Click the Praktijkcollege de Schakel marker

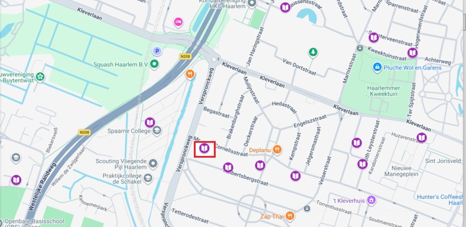click(x=148, y=178)
